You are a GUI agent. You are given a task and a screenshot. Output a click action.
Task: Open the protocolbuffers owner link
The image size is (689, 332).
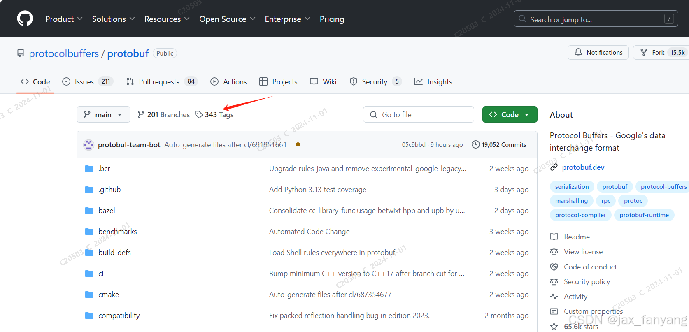click(x=64, y=53)
